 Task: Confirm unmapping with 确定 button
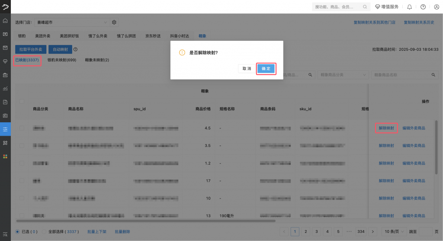[266, 68]
